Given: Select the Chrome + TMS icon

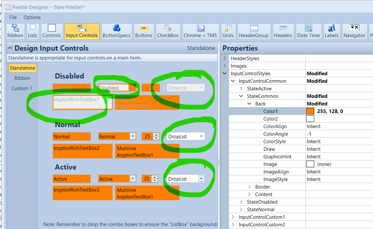Looking at the screenshot, I should pyautogui.click(x=200, y=31).
